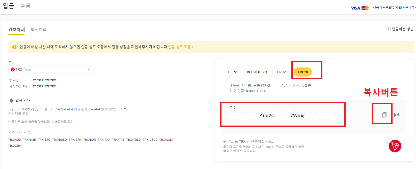
Task: Click the 네트워크 이름: 트론 (TRX) text
Action: click(x=250, y=85)
